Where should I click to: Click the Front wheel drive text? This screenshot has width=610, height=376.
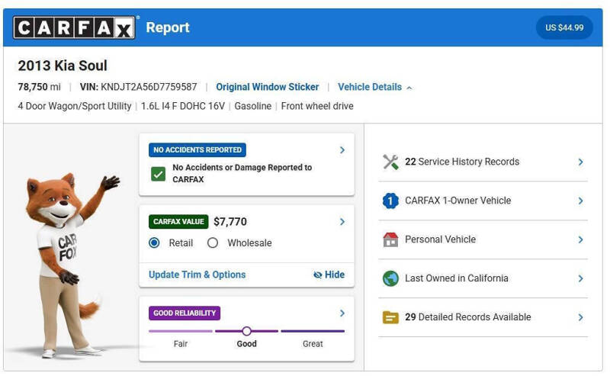click(317, 106)
